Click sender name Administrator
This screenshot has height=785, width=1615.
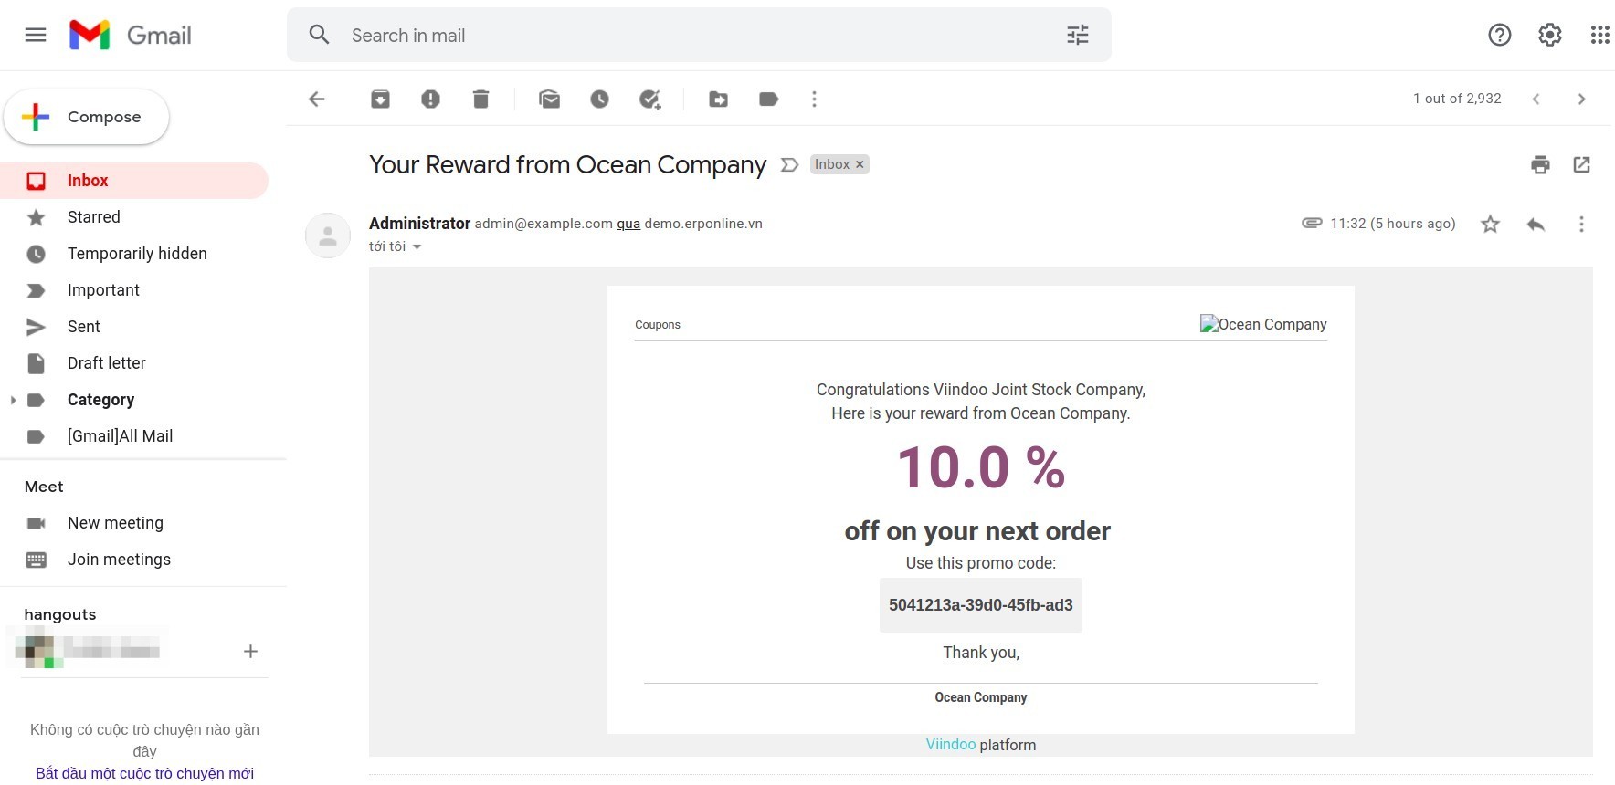coord(419,224)
